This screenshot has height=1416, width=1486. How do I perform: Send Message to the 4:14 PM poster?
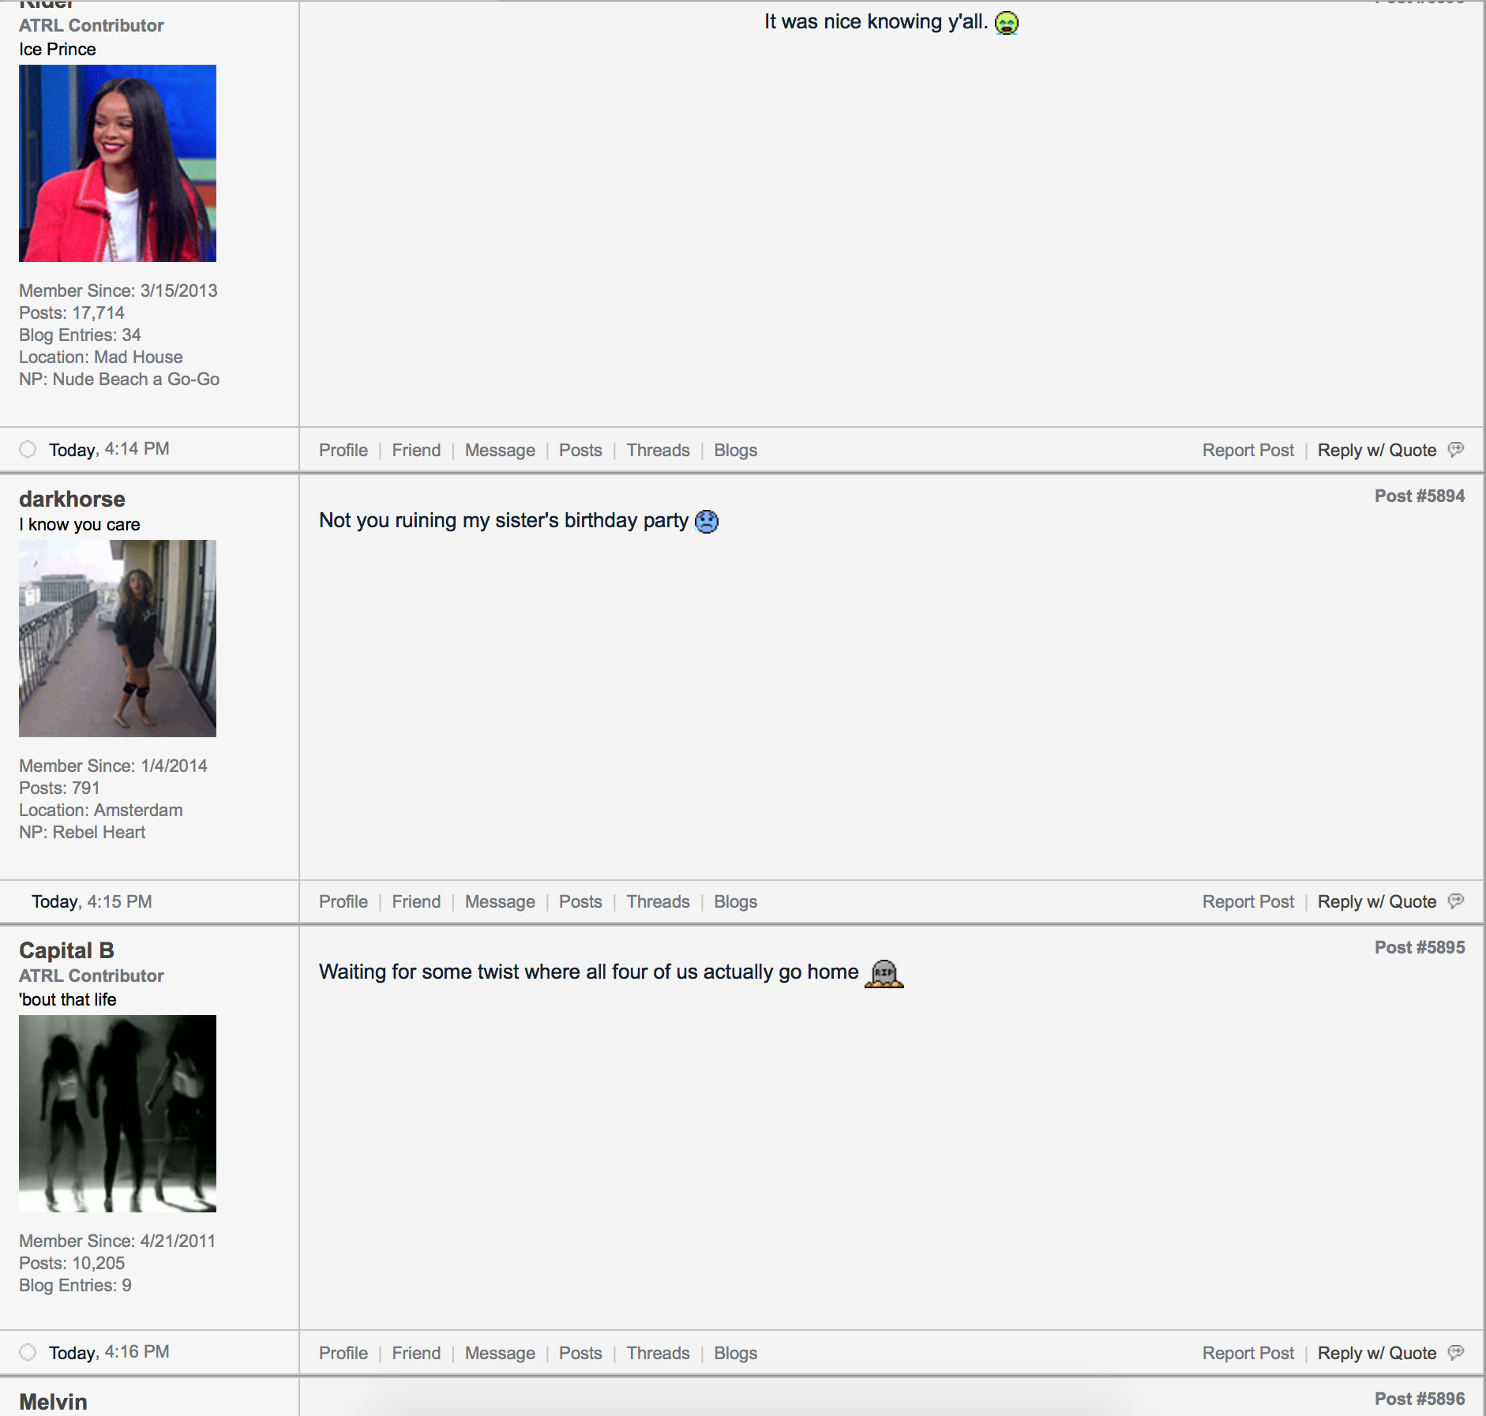[499, 450]
